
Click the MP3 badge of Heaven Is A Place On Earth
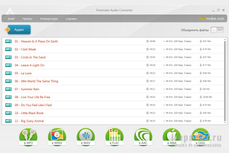(8, 41)
